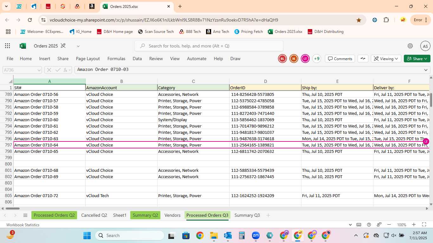The width and height of the screenshot is (433, 243).
Task: Switch to Vendors sheet
Action: (x=172, y=215)
